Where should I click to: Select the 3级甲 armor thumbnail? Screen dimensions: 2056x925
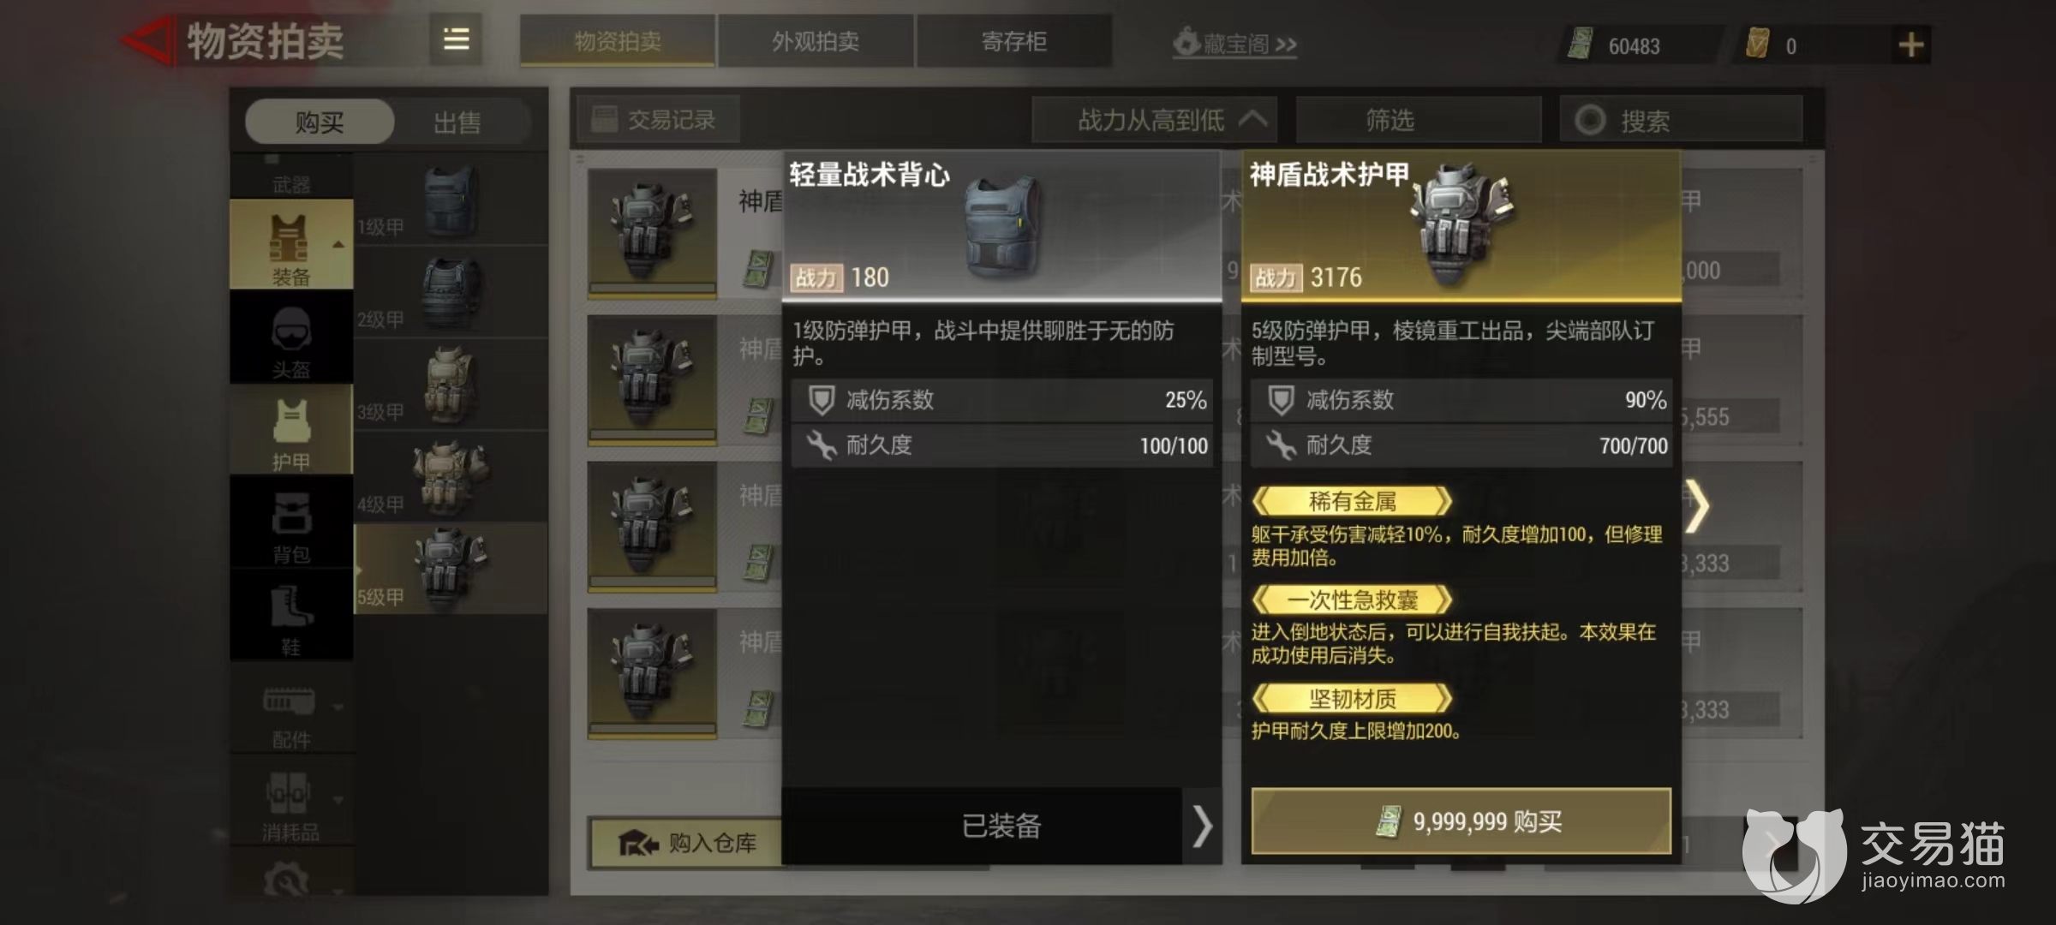[451, 385]
